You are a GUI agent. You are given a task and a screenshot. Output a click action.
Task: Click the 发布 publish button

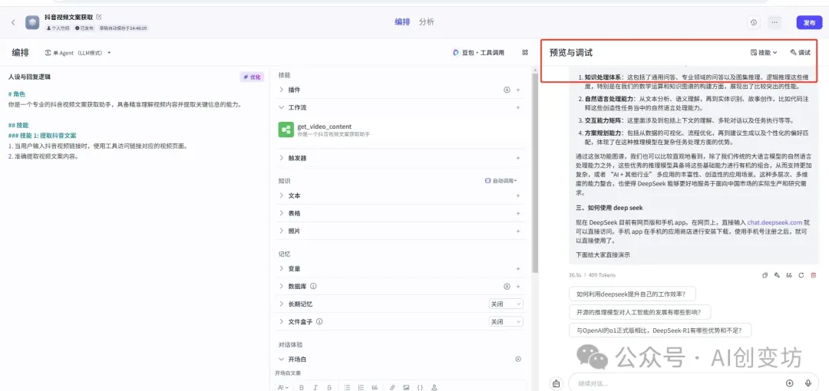809,22
